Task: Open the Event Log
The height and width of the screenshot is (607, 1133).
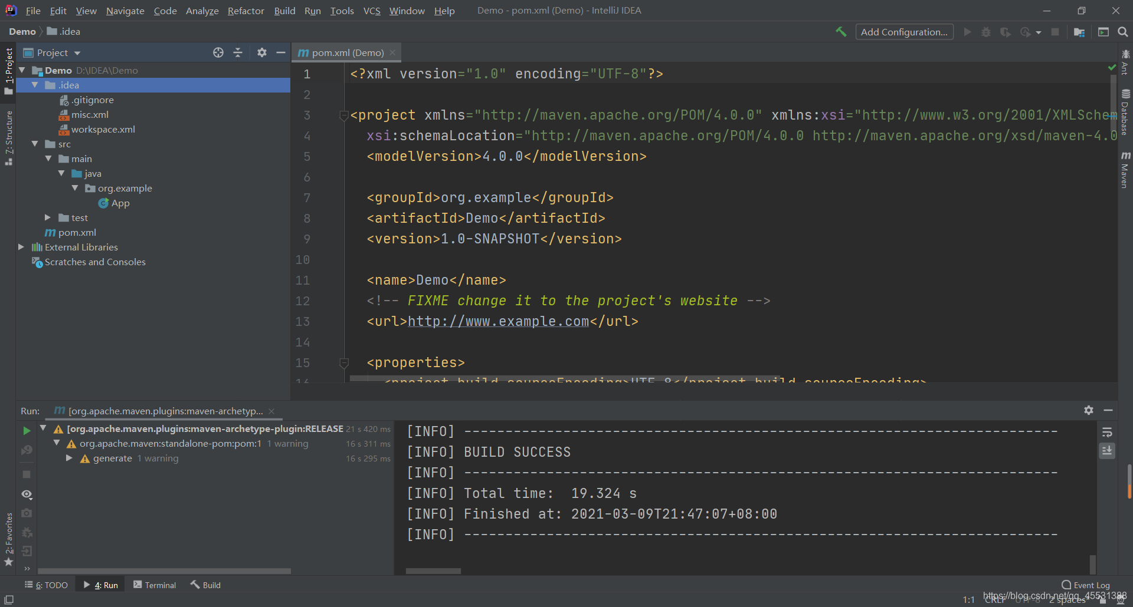Action: 1086,585
